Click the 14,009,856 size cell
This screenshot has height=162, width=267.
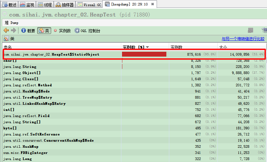pyautogui.click(x=239, y=54)
